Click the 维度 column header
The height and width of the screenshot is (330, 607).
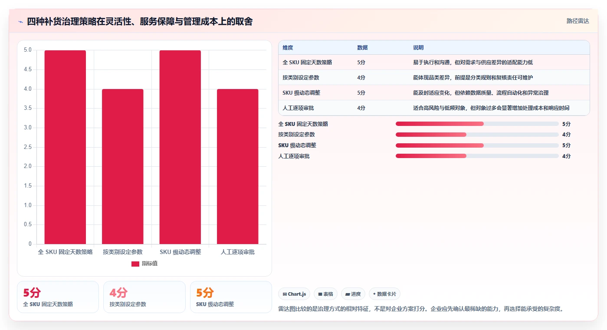[x=288, y=48]
